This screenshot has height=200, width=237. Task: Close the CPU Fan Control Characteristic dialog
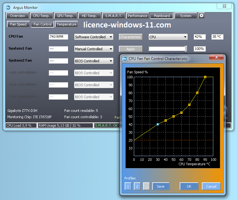pyautogui.click(x=217, y=58)
